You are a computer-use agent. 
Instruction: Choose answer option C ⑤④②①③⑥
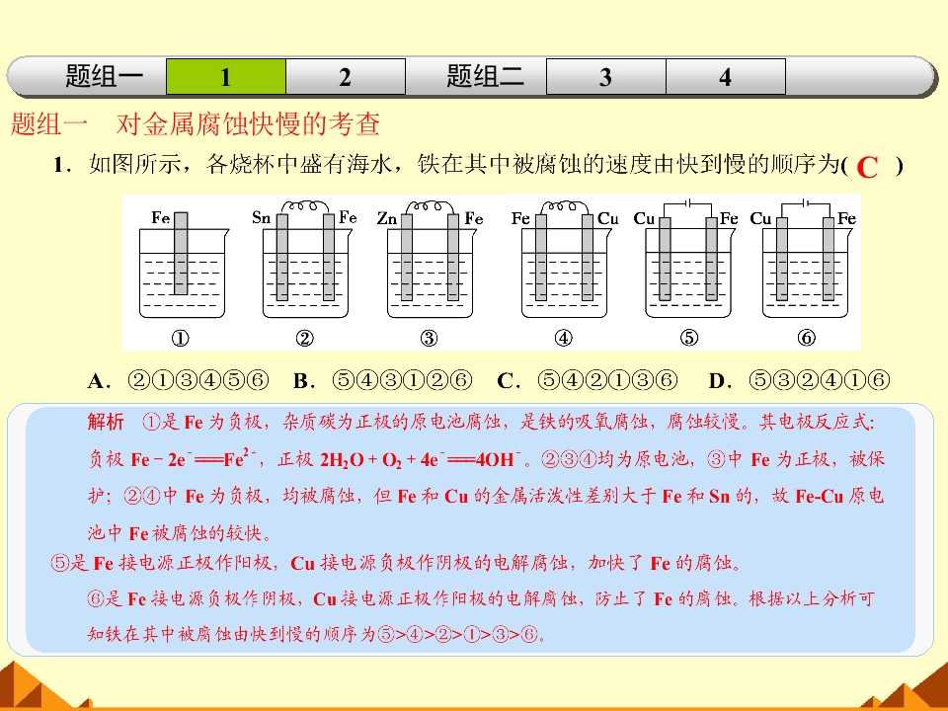[x=587, y=380]
